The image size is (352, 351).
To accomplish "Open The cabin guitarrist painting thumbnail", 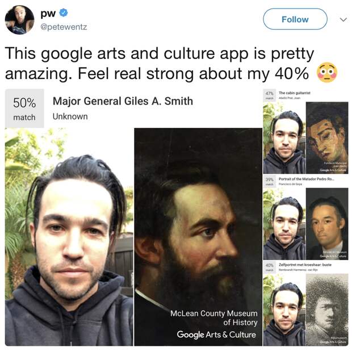I will click(x=327, y=137).
